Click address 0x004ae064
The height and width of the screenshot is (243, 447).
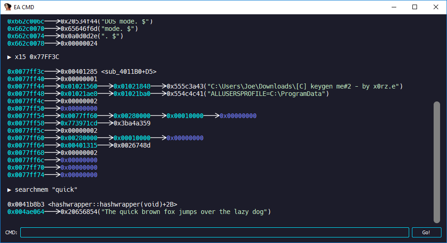(26, 212)
